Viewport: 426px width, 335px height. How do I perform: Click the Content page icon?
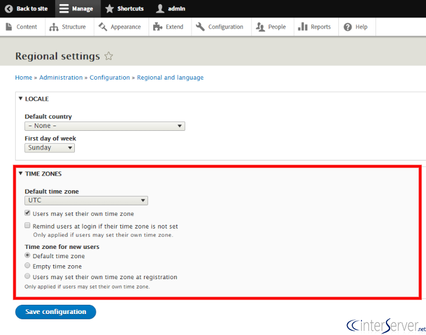[x=9, y=27]
